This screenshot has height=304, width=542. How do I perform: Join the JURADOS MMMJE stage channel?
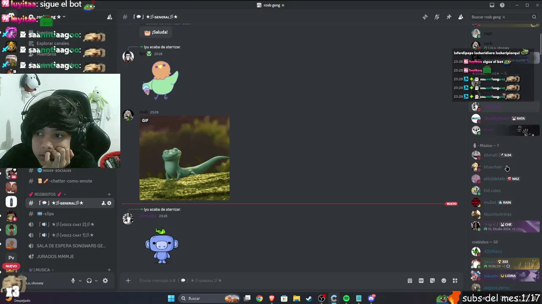(x=70, y=256)
